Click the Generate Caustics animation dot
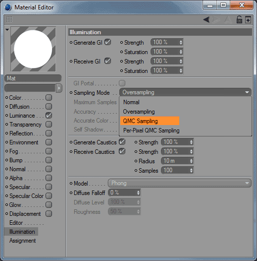The image size is (257, 261). [71, 142]
